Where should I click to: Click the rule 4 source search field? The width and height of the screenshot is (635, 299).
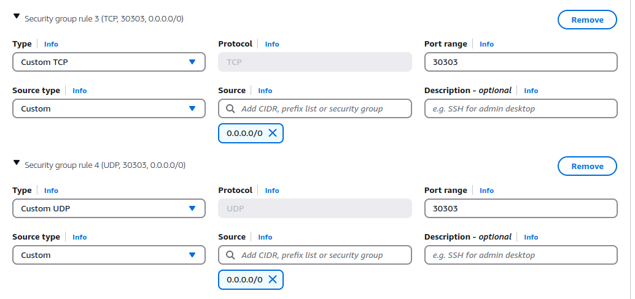click(319, 255)
